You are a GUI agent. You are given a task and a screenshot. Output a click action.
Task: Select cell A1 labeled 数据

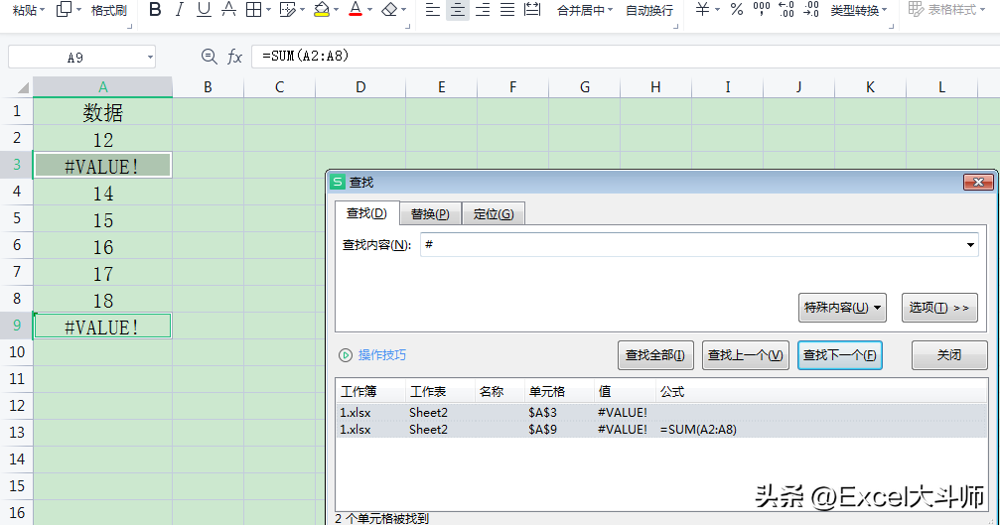coord(102,112)
